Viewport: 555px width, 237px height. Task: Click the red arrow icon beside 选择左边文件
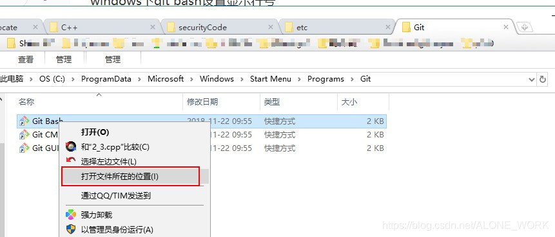(71, 161)
